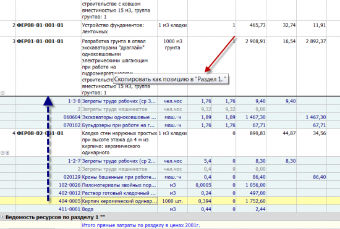
Task: Select price 86,40 next to маш.-ч
Action: [x=259, y=177]
